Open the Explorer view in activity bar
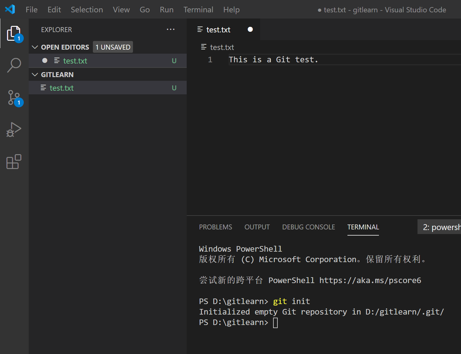This screenshot has width=461, height=354. click(x=14, y=33)
